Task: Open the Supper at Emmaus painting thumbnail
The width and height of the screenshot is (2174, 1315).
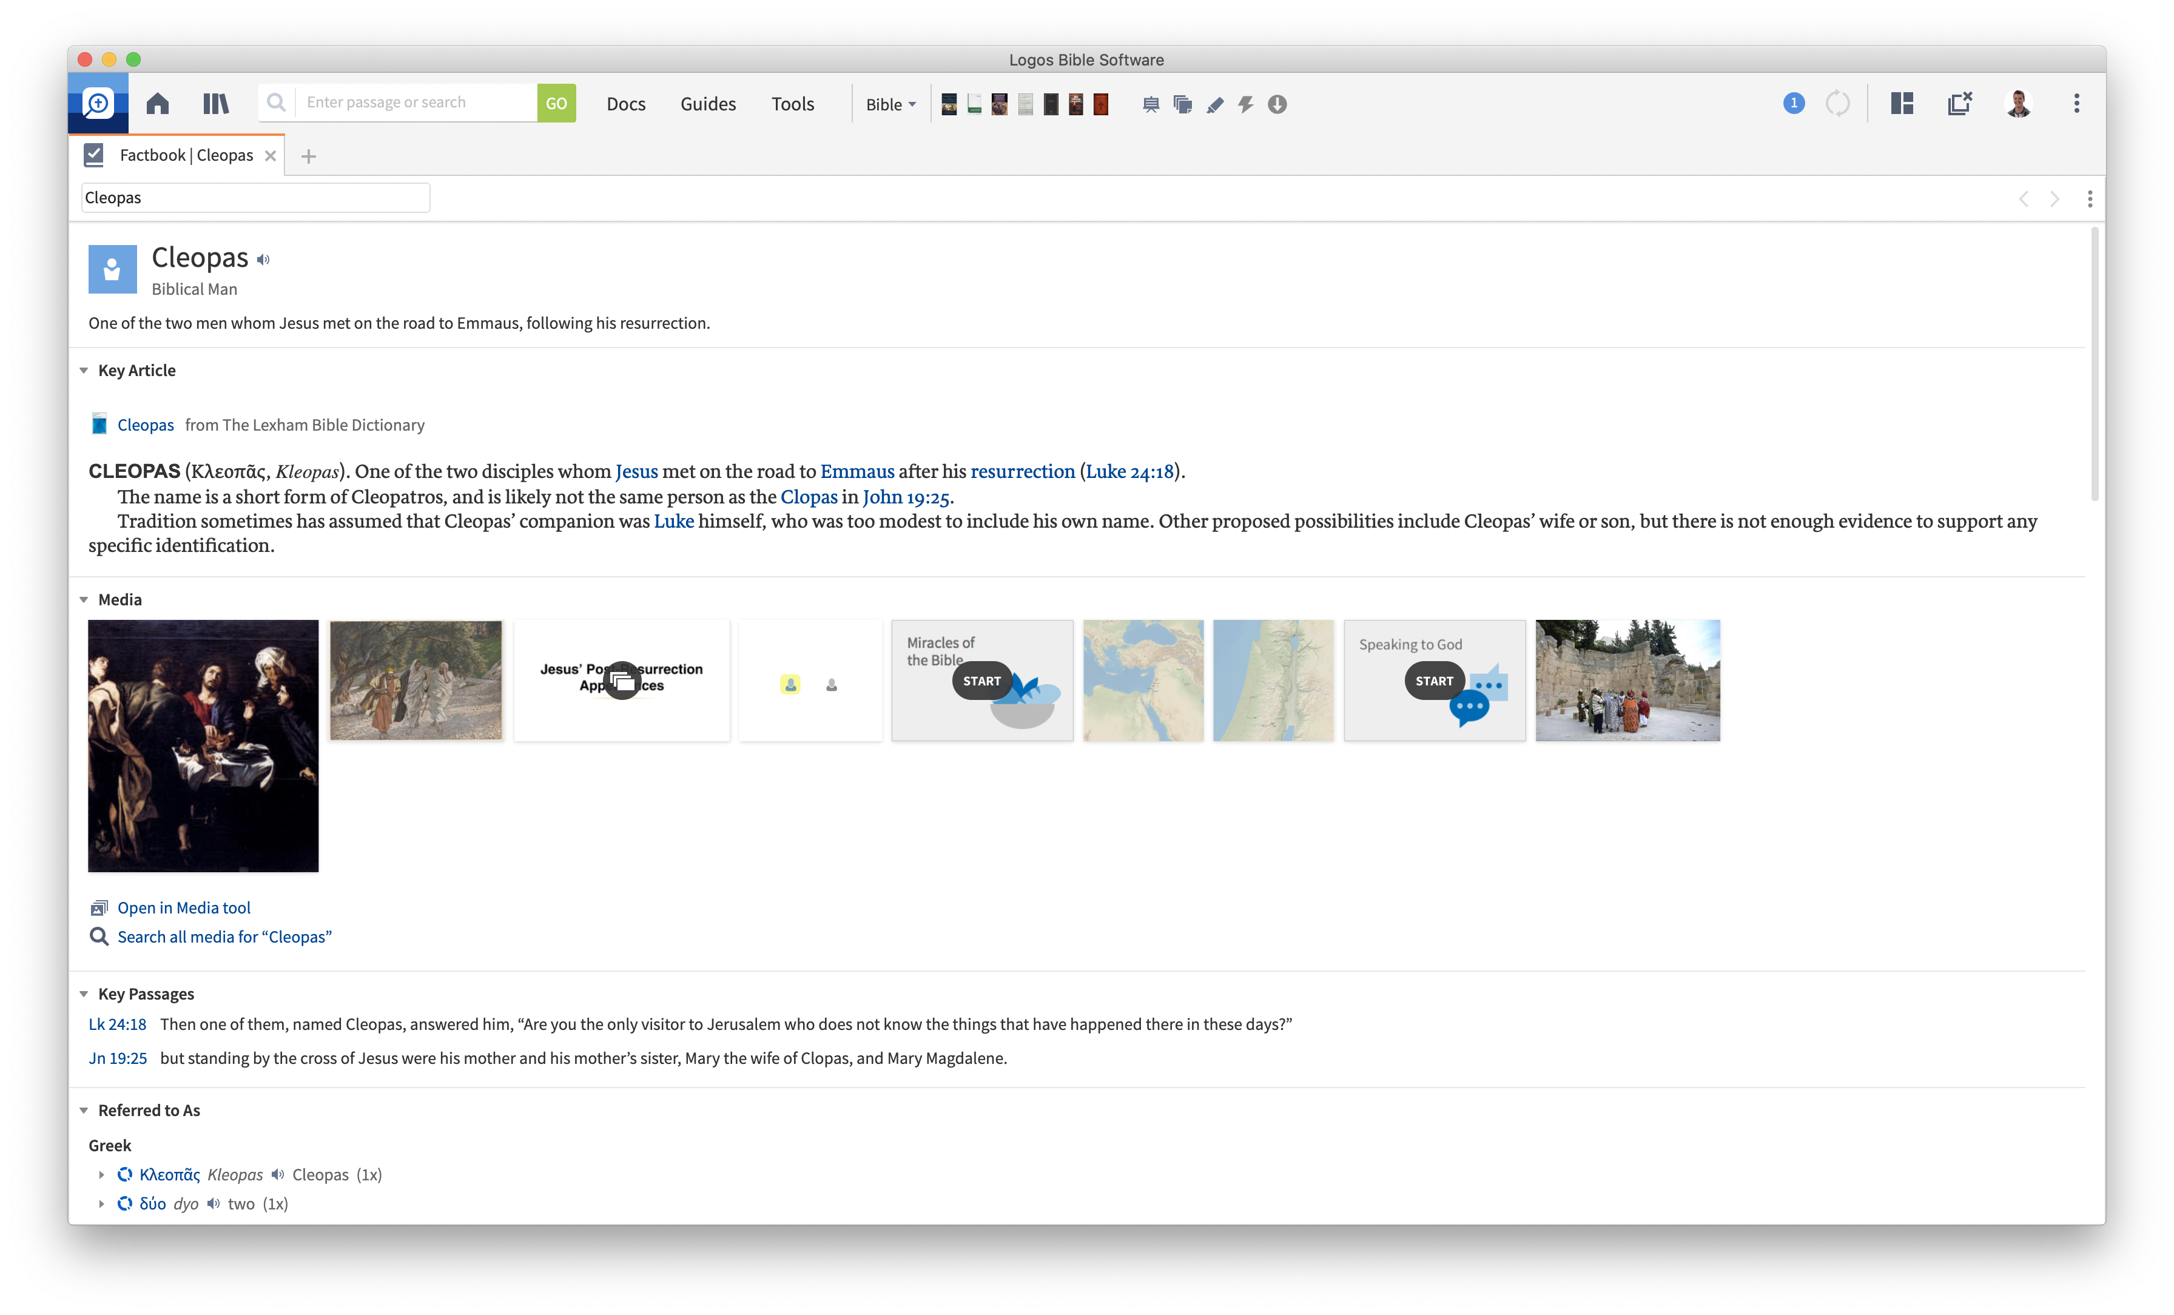Action: pos(203,746)
